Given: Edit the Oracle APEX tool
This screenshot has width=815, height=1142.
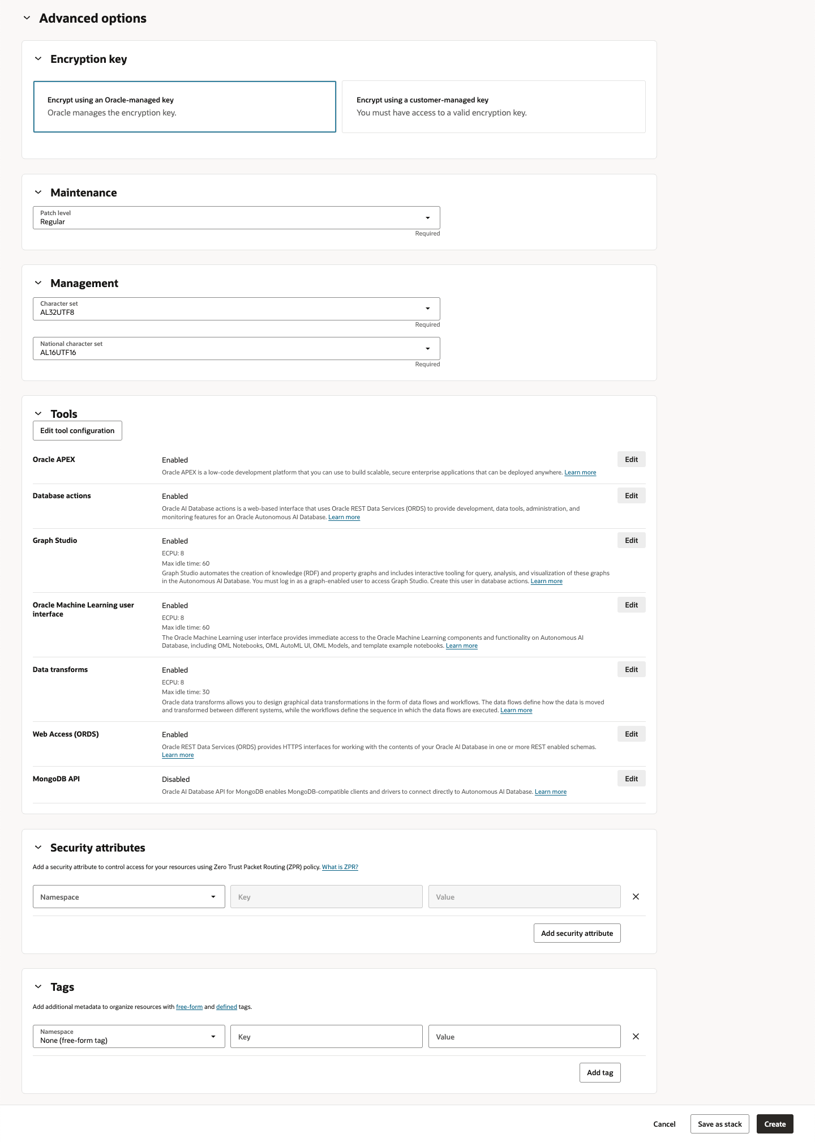Looking at the screenshot, I should 631,460.
